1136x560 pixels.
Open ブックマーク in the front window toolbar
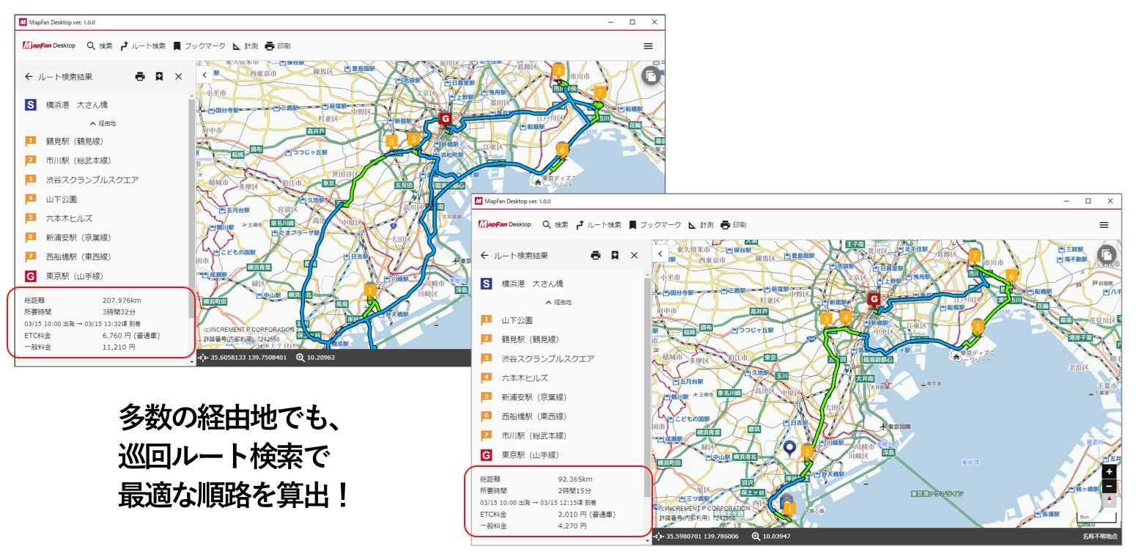click(655, 224)
